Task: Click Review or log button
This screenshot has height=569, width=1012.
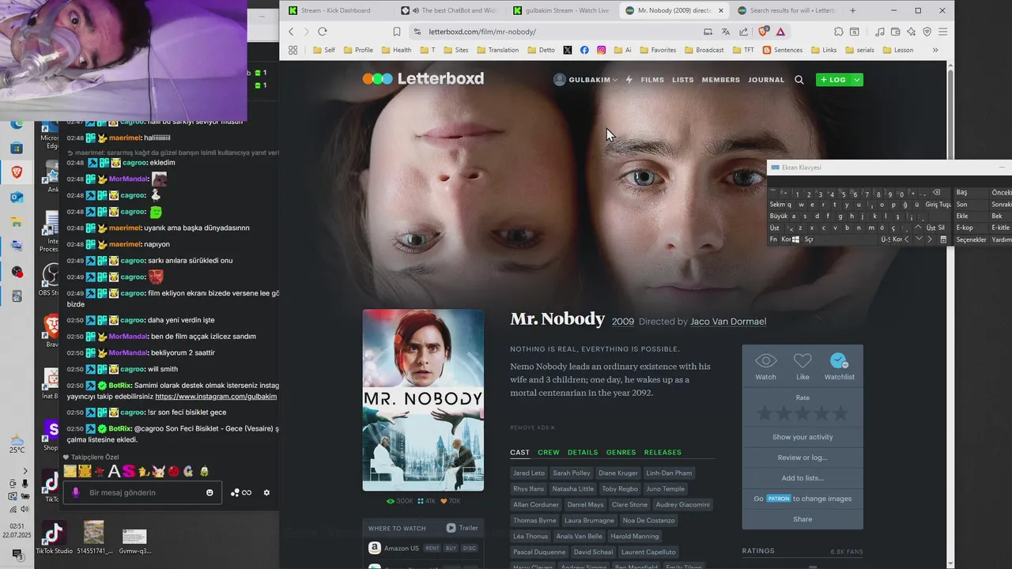Action: pyautogui.click(x=802, y=458)
